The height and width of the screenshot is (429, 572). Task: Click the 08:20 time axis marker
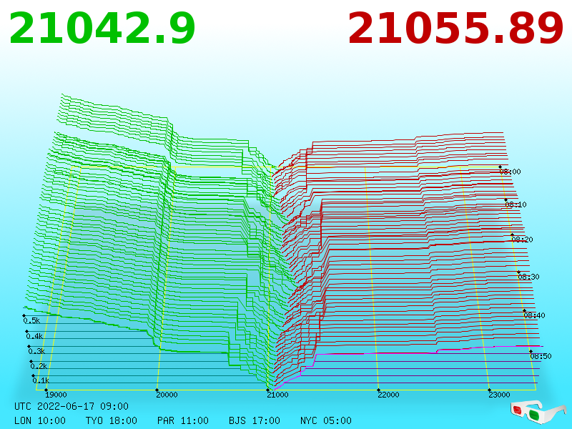(522, 240)
